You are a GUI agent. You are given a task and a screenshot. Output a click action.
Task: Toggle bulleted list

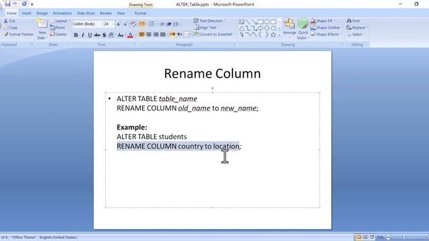coord(142,24)
